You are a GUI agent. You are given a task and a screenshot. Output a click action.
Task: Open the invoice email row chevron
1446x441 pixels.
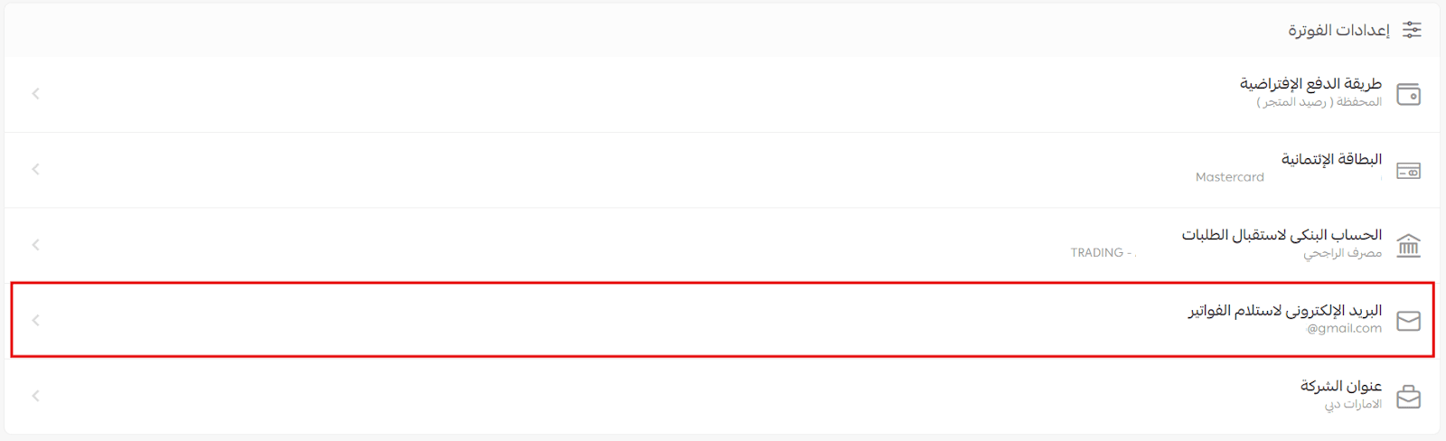click(36, 320)
